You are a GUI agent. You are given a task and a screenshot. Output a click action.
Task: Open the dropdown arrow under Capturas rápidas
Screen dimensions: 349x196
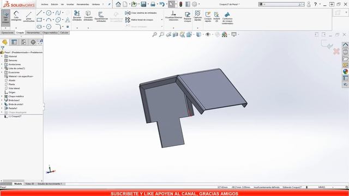point(197,28)
